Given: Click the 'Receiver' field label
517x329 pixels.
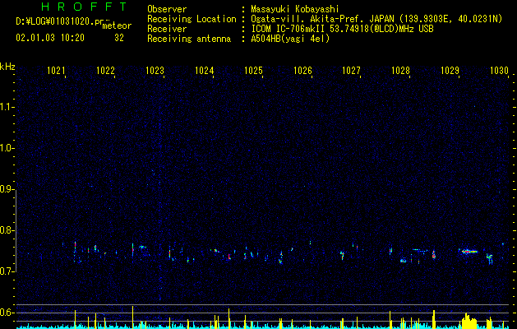Looking at the screenshot, I should tap(167, 29).
